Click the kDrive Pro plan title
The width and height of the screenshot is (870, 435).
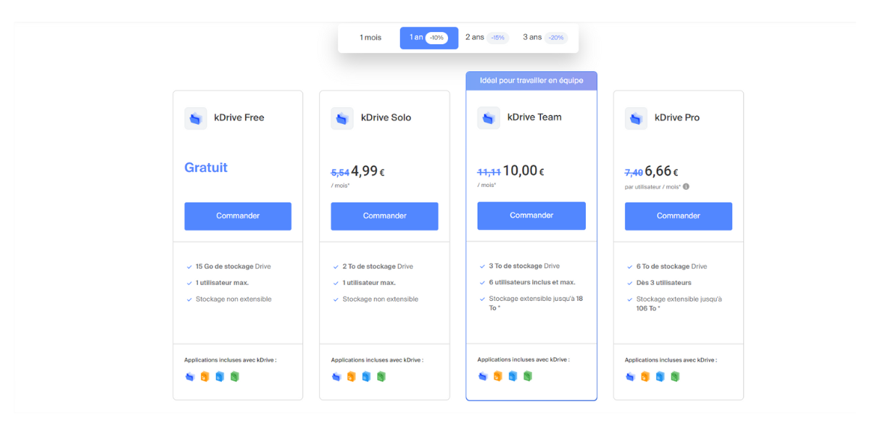[x=677, y=118]
